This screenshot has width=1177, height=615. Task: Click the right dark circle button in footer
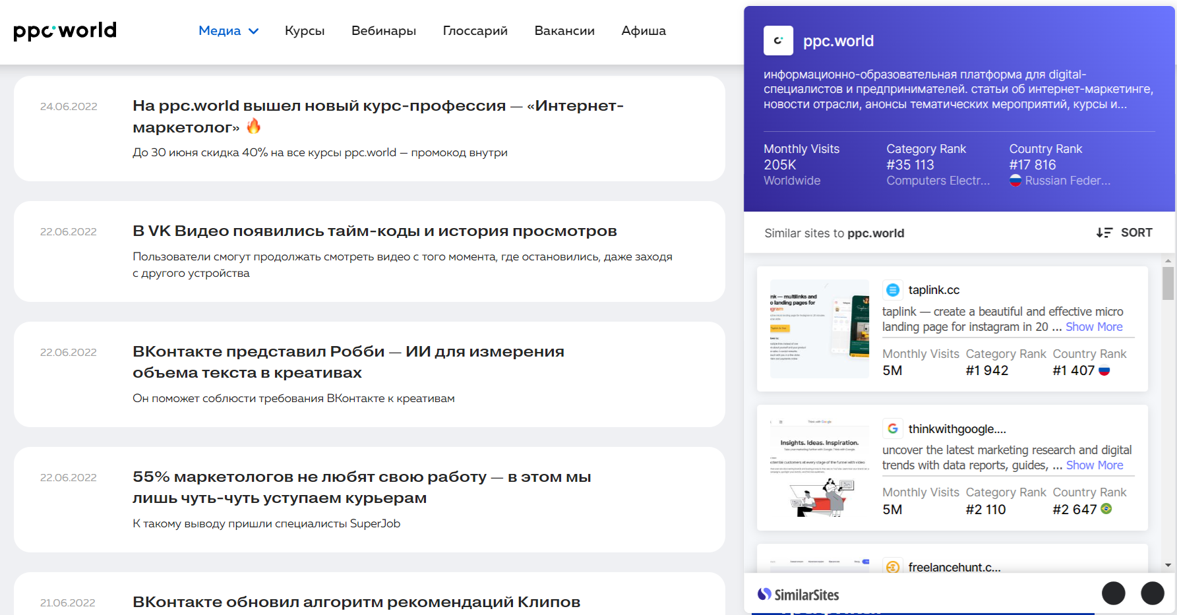tap(1152, 593)
